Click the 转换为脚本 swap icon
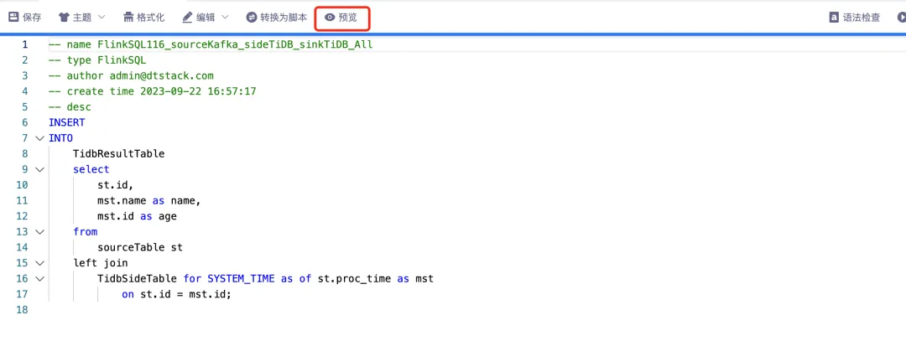This screenshot has height=341, width=906. (x=252, y=18)
